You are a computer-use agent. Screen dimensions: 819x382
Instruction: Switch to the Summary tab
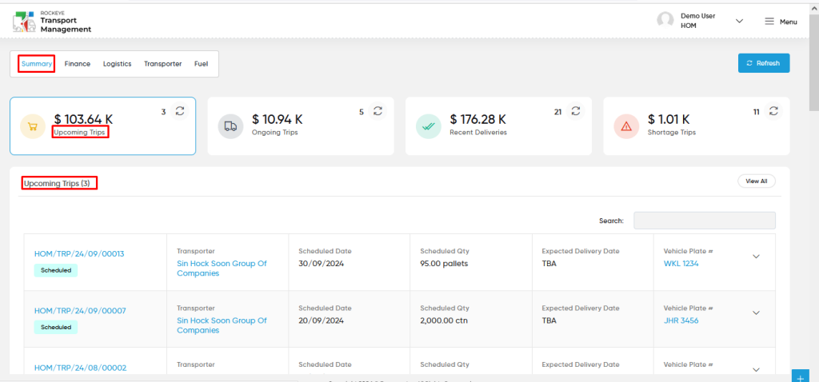coord(37,64)
